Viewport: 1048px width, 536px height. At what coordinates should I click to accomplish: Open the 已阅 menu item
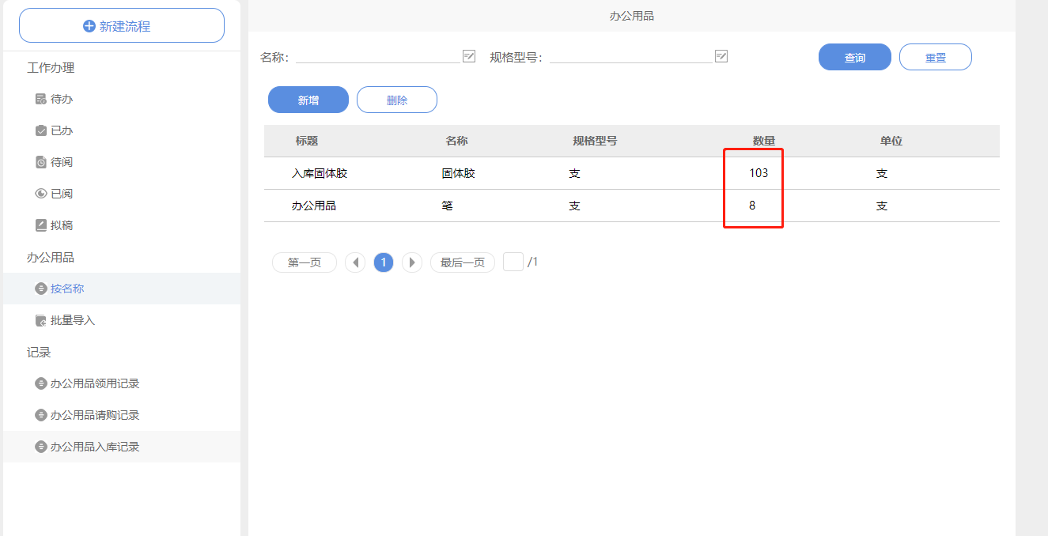click(122, 194)
